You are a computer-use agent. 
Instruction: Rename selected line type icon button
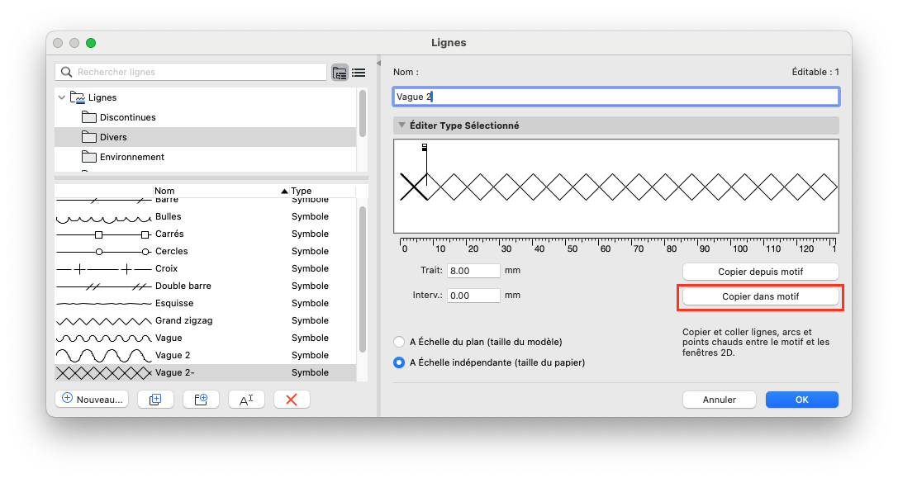[246, 400]
